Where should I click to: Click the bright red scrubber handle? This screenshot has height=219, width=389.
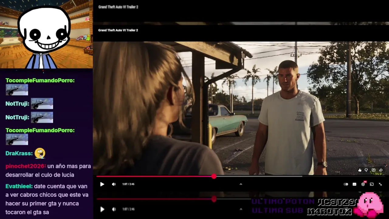tap(214, 176)
